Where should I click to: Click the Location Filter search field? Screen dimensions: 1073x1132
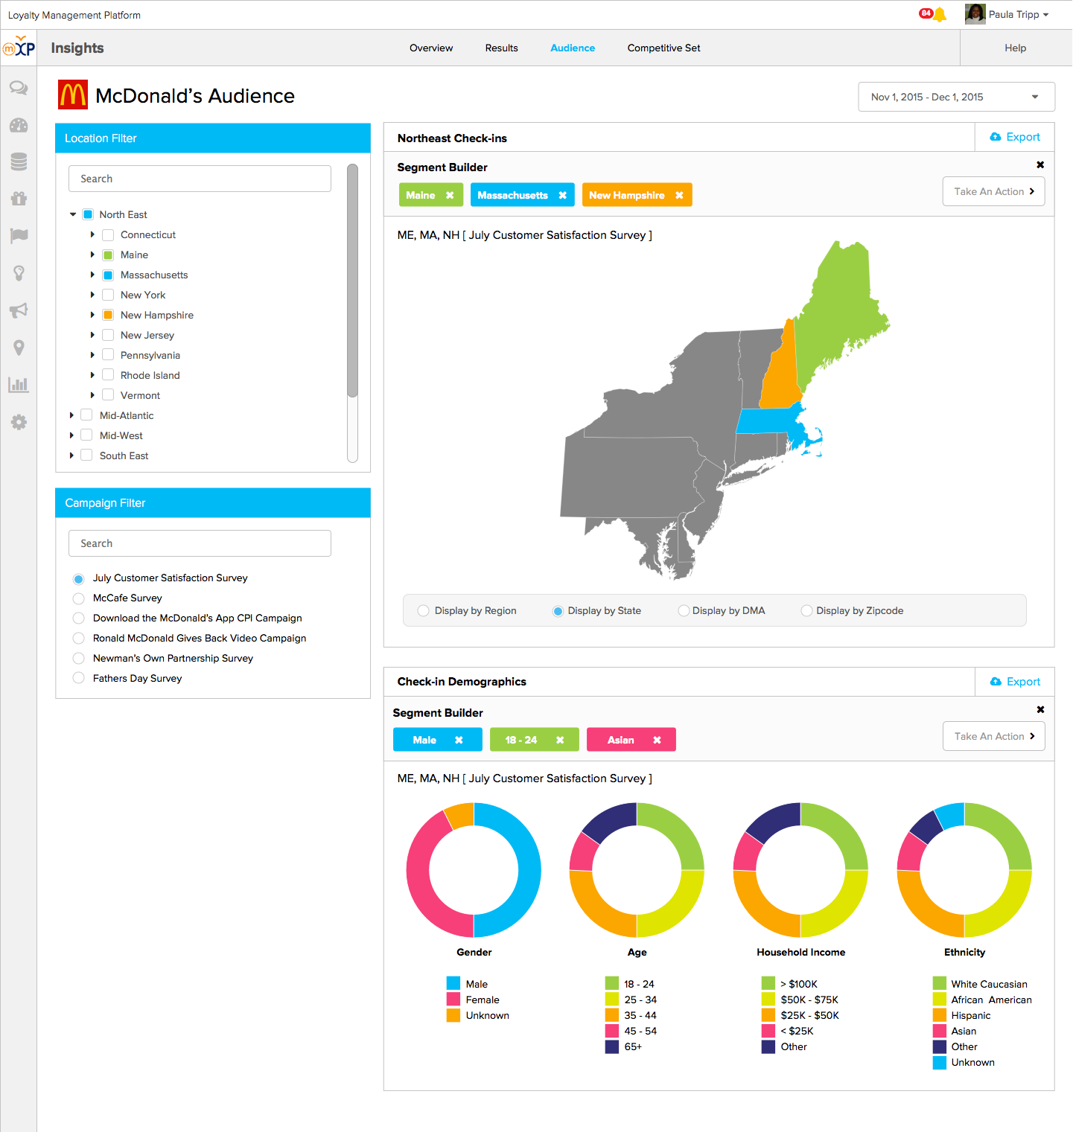[200, 179]
